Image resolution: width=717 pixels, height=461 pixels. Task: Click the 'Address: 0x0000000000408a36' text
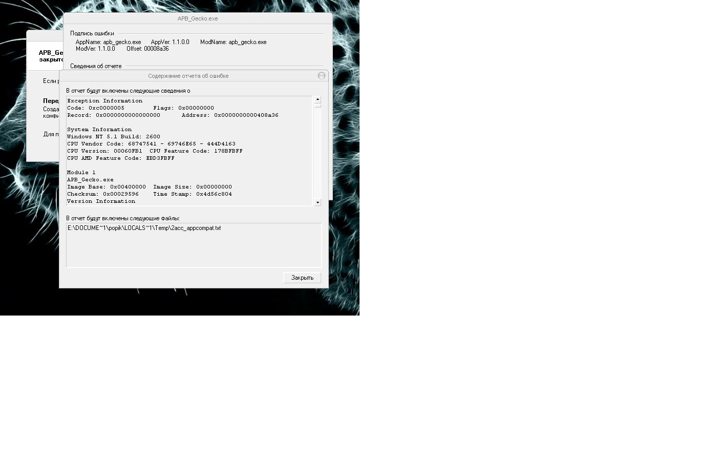click(230, 115)
